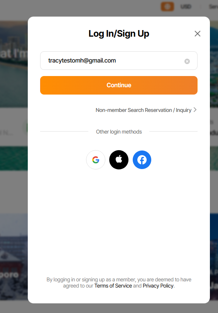This screenshot has height=313, width=218.
Task: Open the USD currency selector in header
Action: pyautogui.click(x=186, y=7)
